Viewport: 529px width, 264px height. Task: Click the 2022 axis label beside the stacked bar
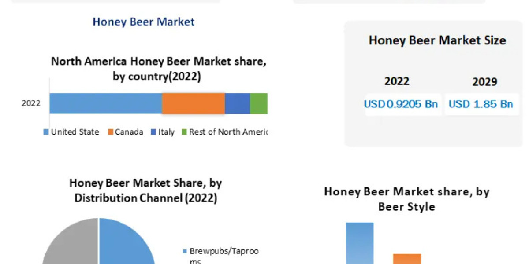[31, 104]
